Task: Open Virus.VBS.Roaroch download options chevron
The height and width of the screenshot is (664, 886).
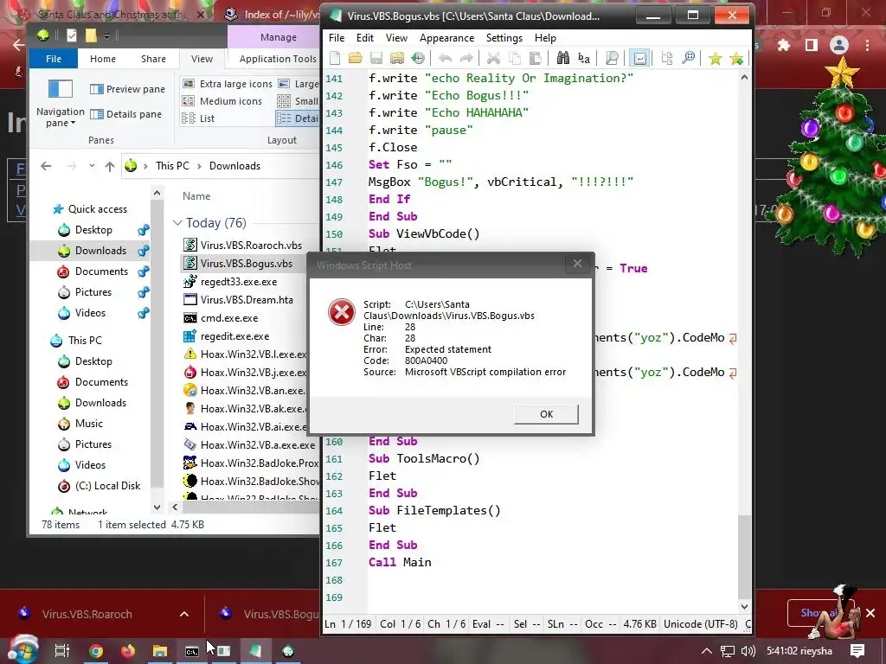Action: [184, 614]
